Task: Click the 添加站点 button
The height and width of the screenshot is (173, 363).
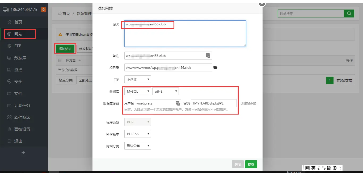Action: click(65, 48)
